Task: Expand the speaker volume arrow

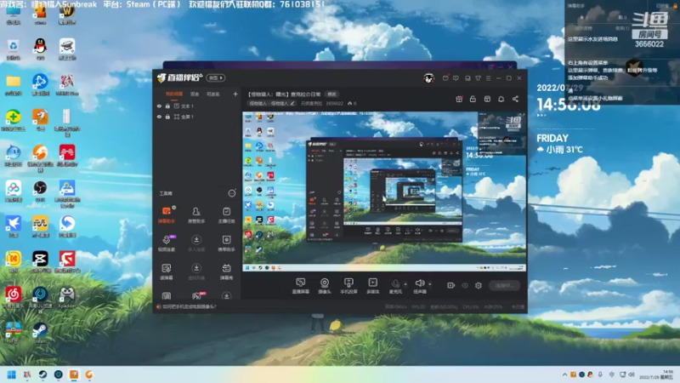Action: point(430,284)
